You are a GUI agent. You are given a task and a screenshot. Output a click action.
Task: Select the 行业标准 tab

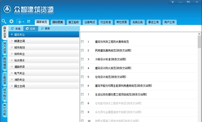pos(105,22)
